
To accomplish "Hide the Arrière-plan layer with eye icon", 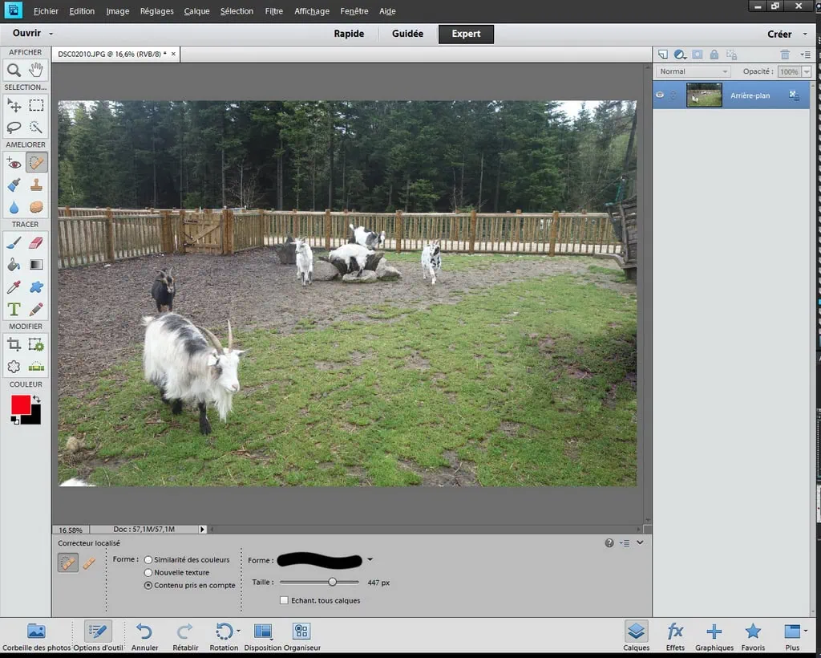I will pos(660,95).
